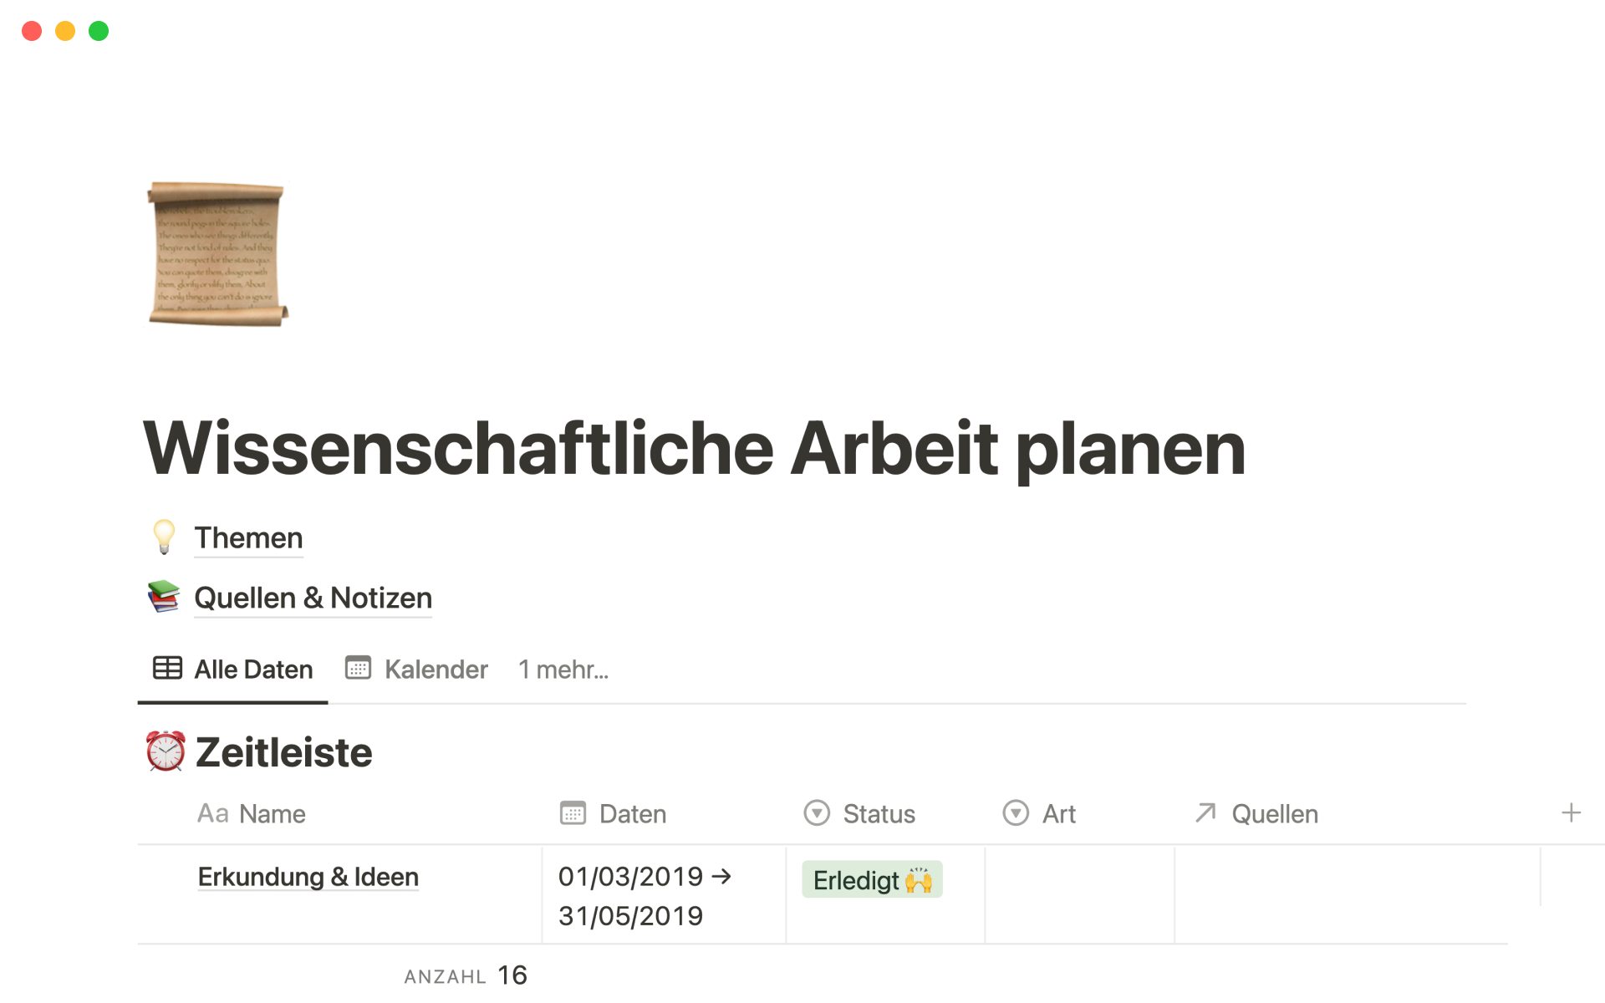Click the Name column header
The height and width of the screenshot is (1003, 1605).
click(252, 813)
